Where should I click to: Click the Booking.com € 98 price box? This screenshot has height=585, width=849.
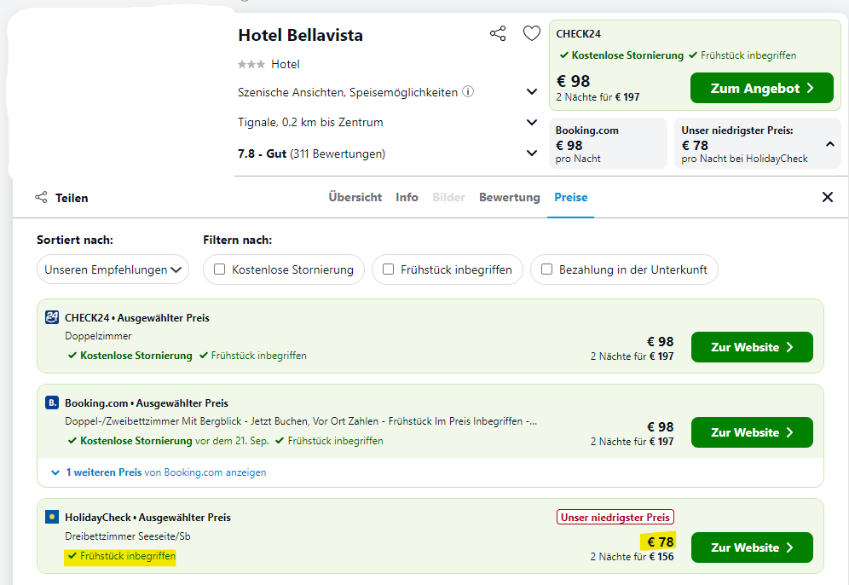(608, 143)
